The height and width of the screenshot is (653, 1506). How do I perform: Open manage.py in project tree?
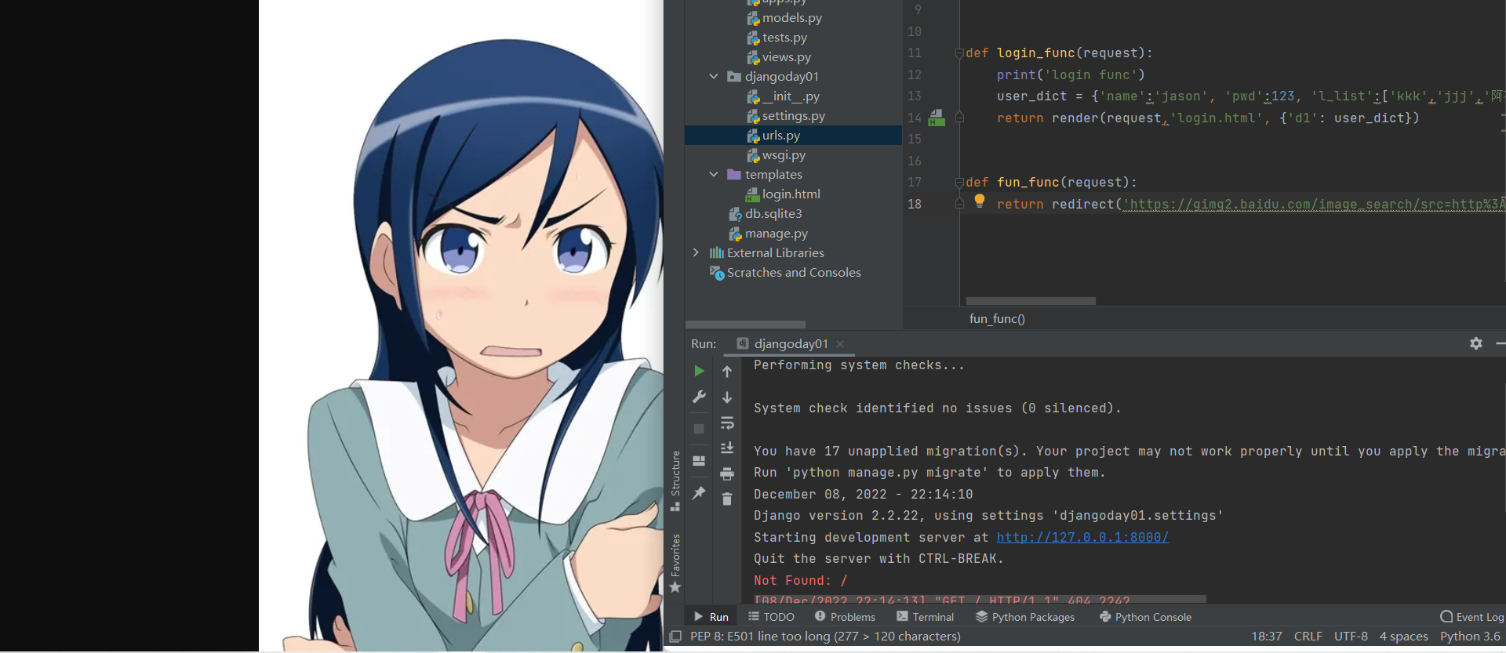click(x=777, y=234)
